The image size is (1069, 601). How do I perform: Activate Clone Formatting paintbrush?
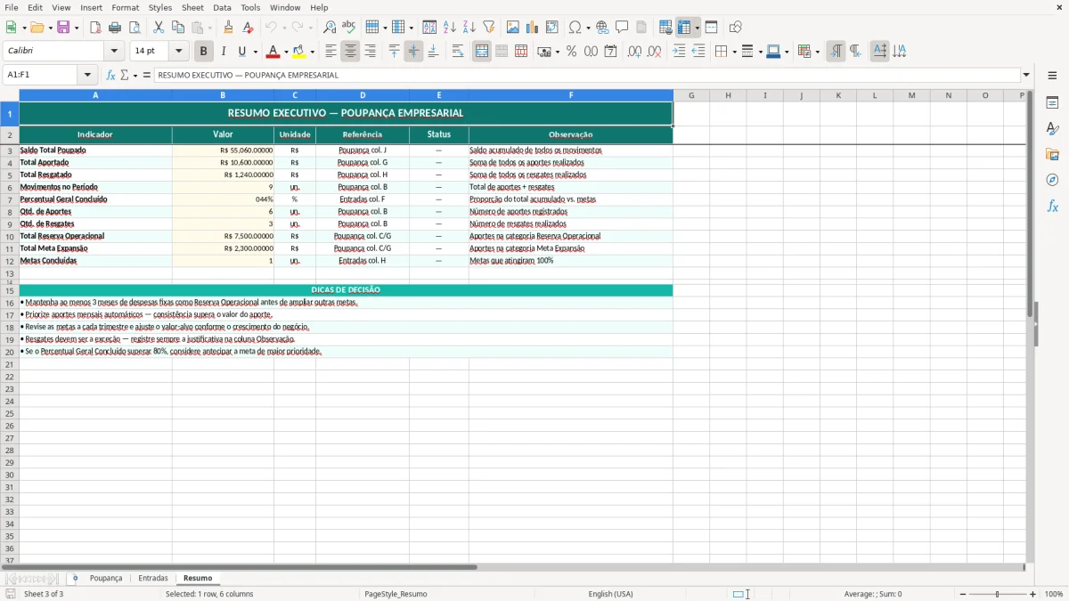pyautogui.click(x=229, y=28)
